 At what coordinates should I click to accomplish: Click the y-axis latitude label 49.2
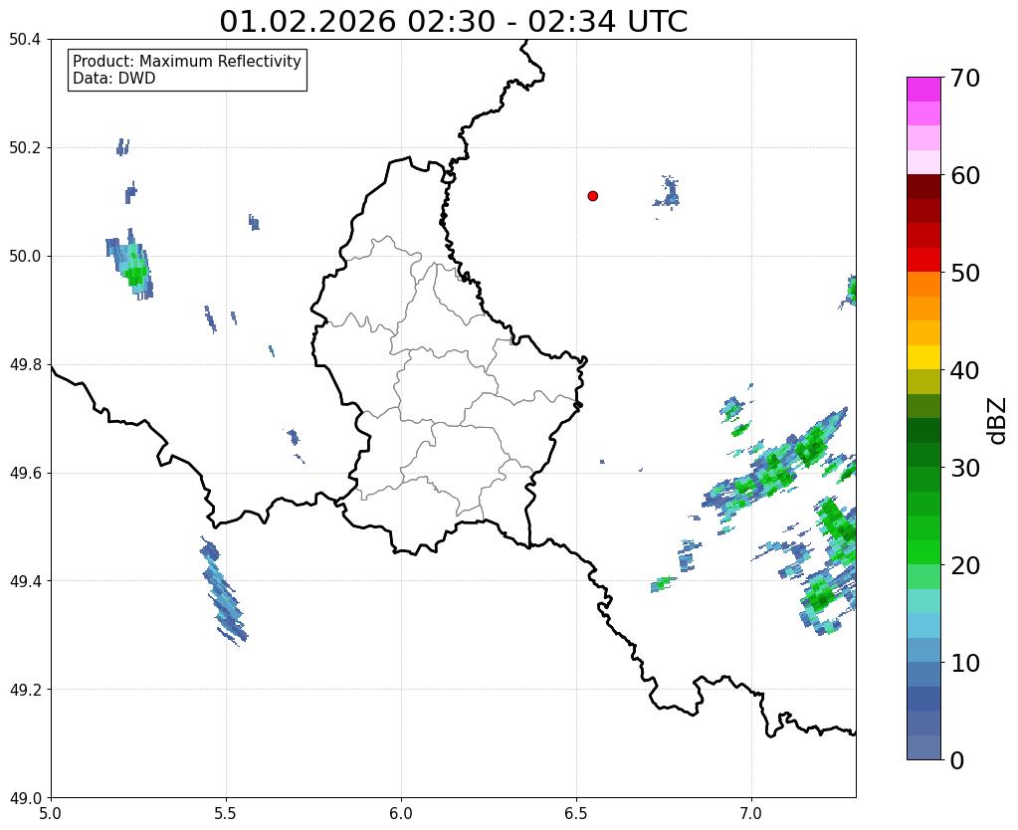pos(25,689)
